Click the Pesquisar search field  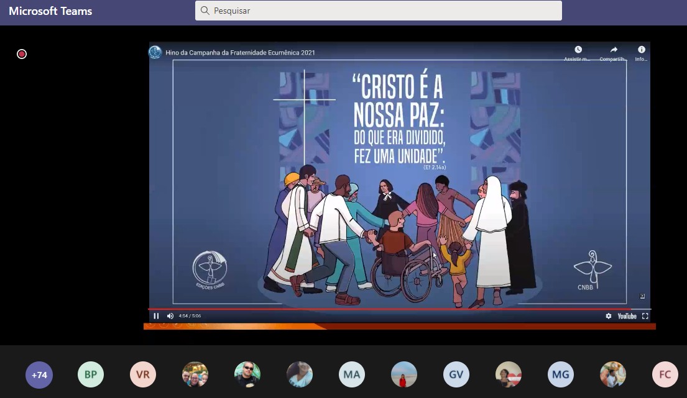click(x=378, y=11)
